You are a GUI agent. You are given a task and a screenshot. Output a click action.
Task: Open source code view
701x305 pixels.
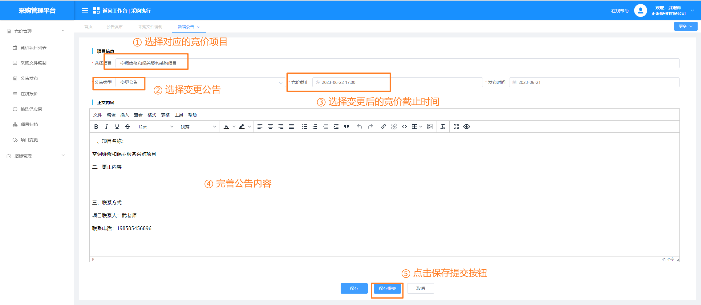(404, 127)
